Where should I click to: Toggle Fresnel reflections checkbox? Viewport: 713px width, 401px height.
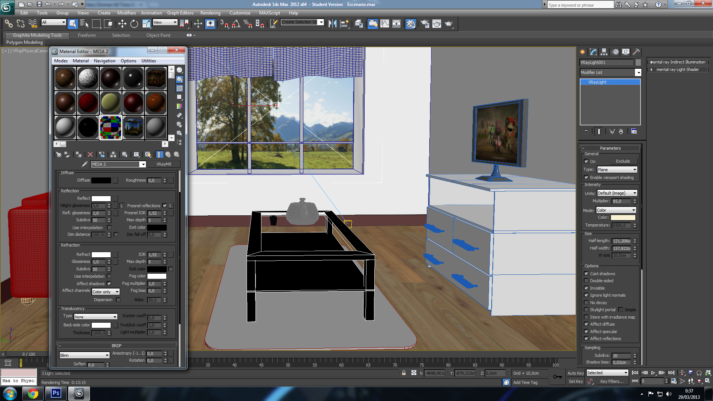click(x=165, y=206)
